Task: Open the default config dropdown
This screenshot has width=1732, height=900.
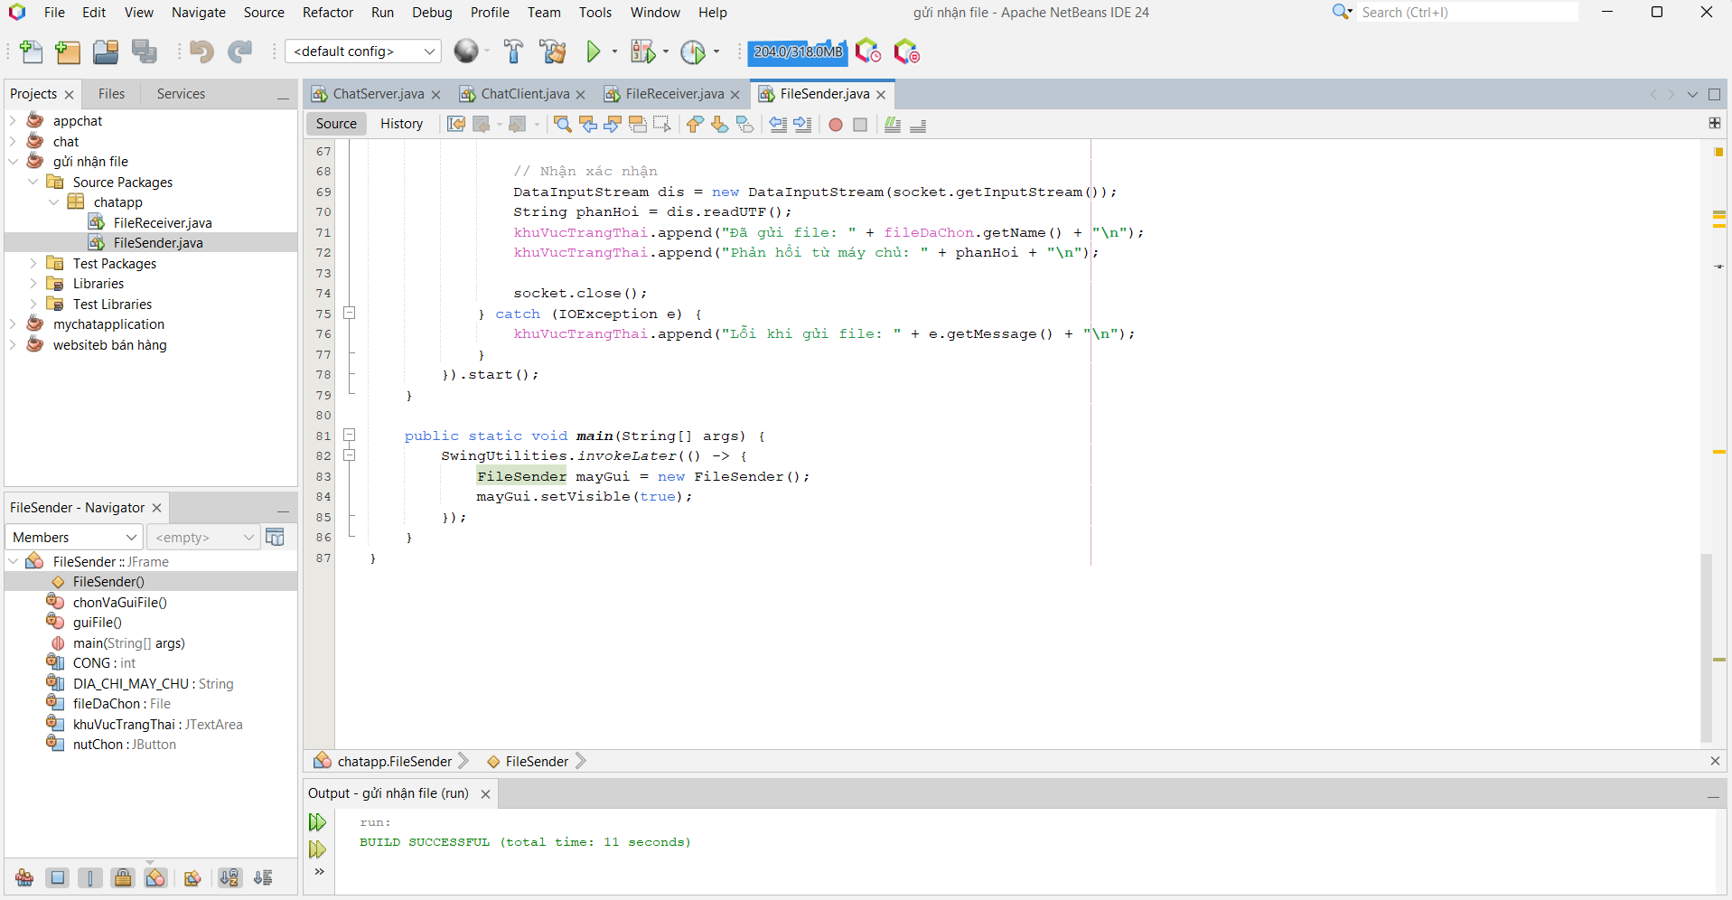Action: pos(362,52)
